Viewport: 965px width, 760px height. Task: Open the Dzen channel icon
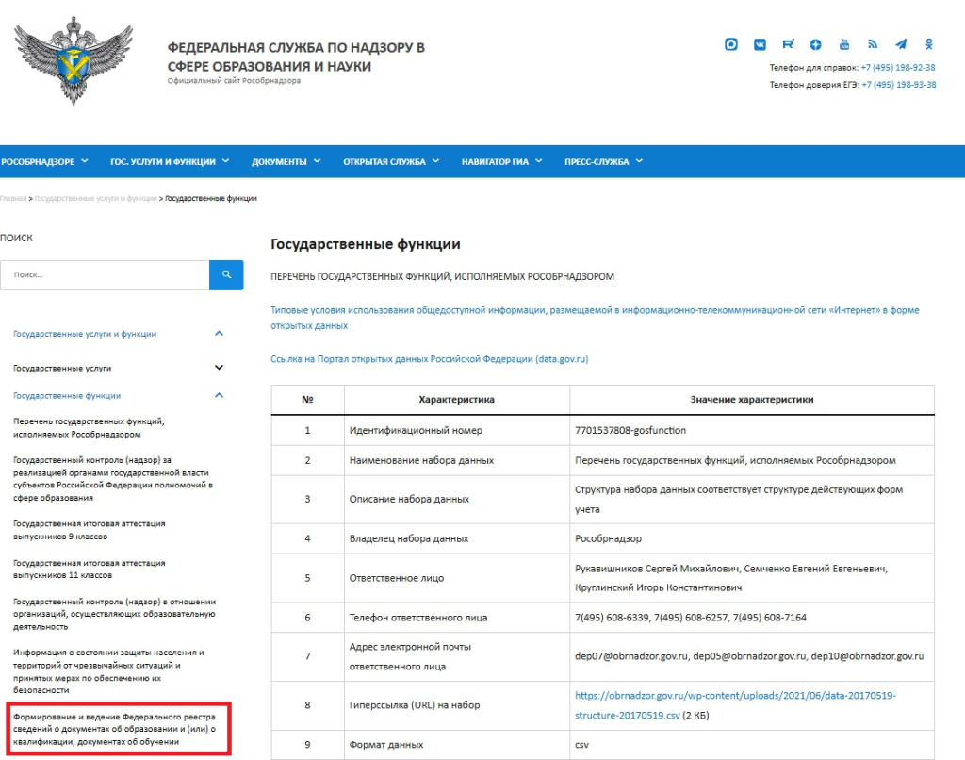tap(815, 44)
